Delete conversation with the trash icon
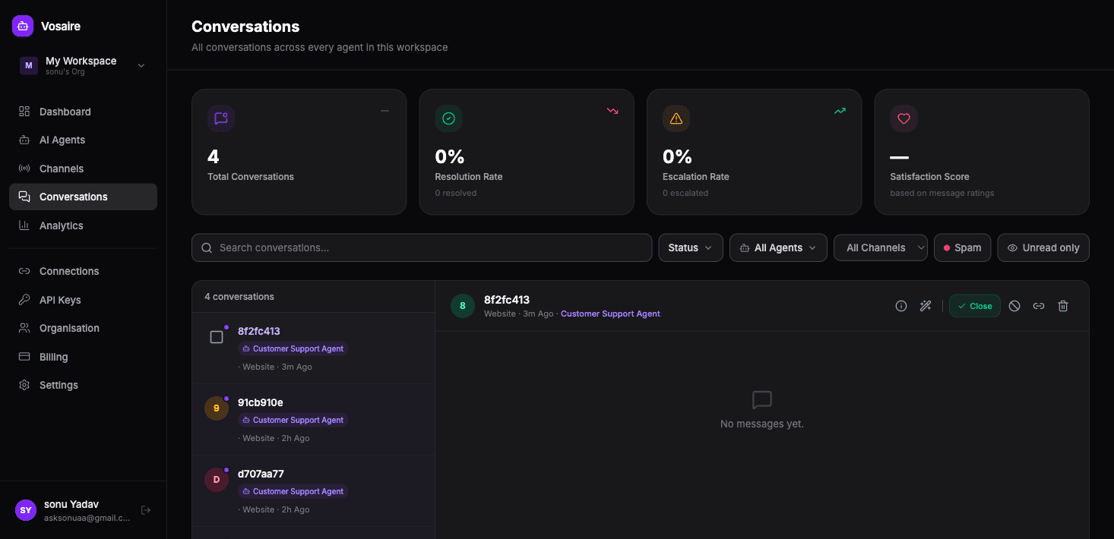Screen dimensions: 1114x539 [x=1063, y=306]
